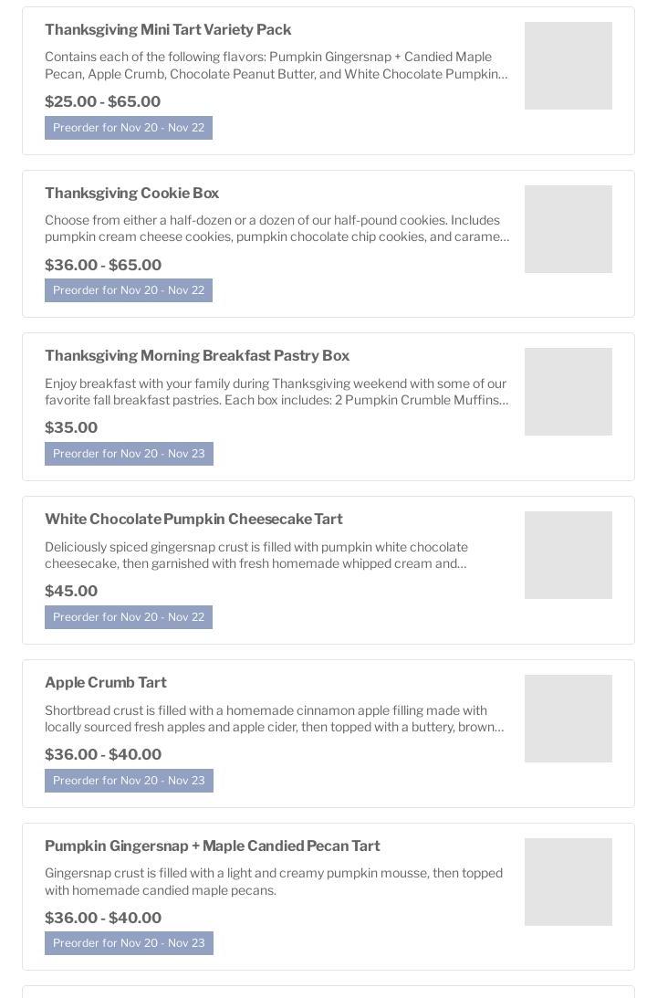Click Apple Crumb Tart description text
The image size is (657, 998).
274,719
